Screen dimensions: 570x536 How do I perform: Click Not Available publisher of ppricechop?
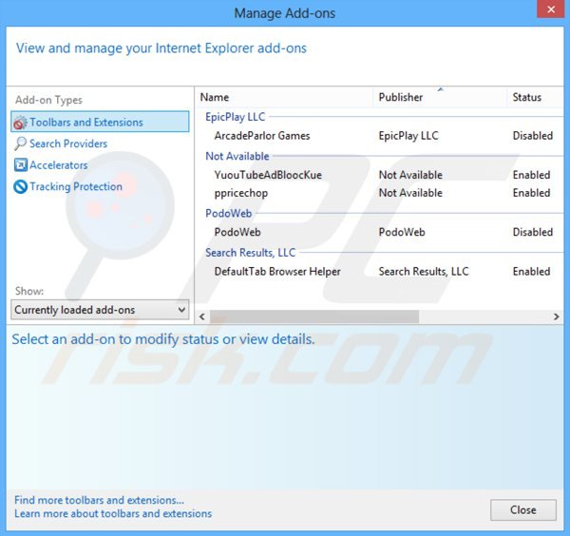coord(410,193)
